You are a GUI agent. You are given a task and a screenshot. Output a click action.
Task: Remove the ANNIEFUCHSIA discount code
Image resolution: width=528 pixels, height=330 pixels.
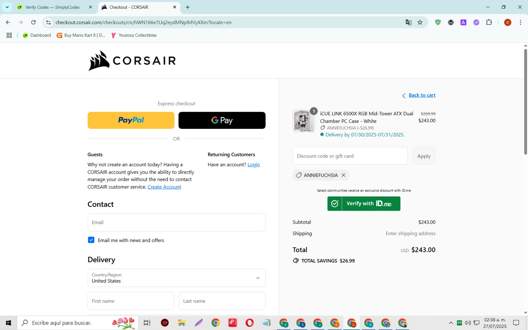point(343,175)
